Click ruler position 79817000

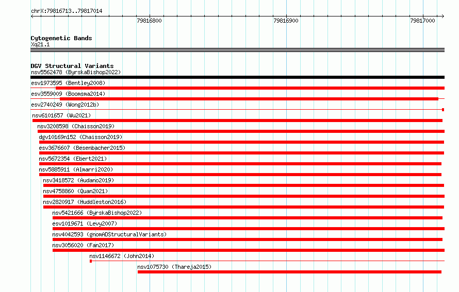tap(423, 21)
